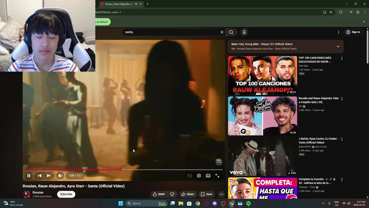Search with voice using the microphone icon
The width and height of the screenshot is (369, 208).
click(244, 32)
